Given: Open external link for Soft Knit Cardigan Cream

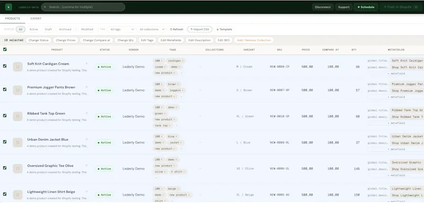Looking at the screenshot, I should pyautogui.click(x=86, y=64).
